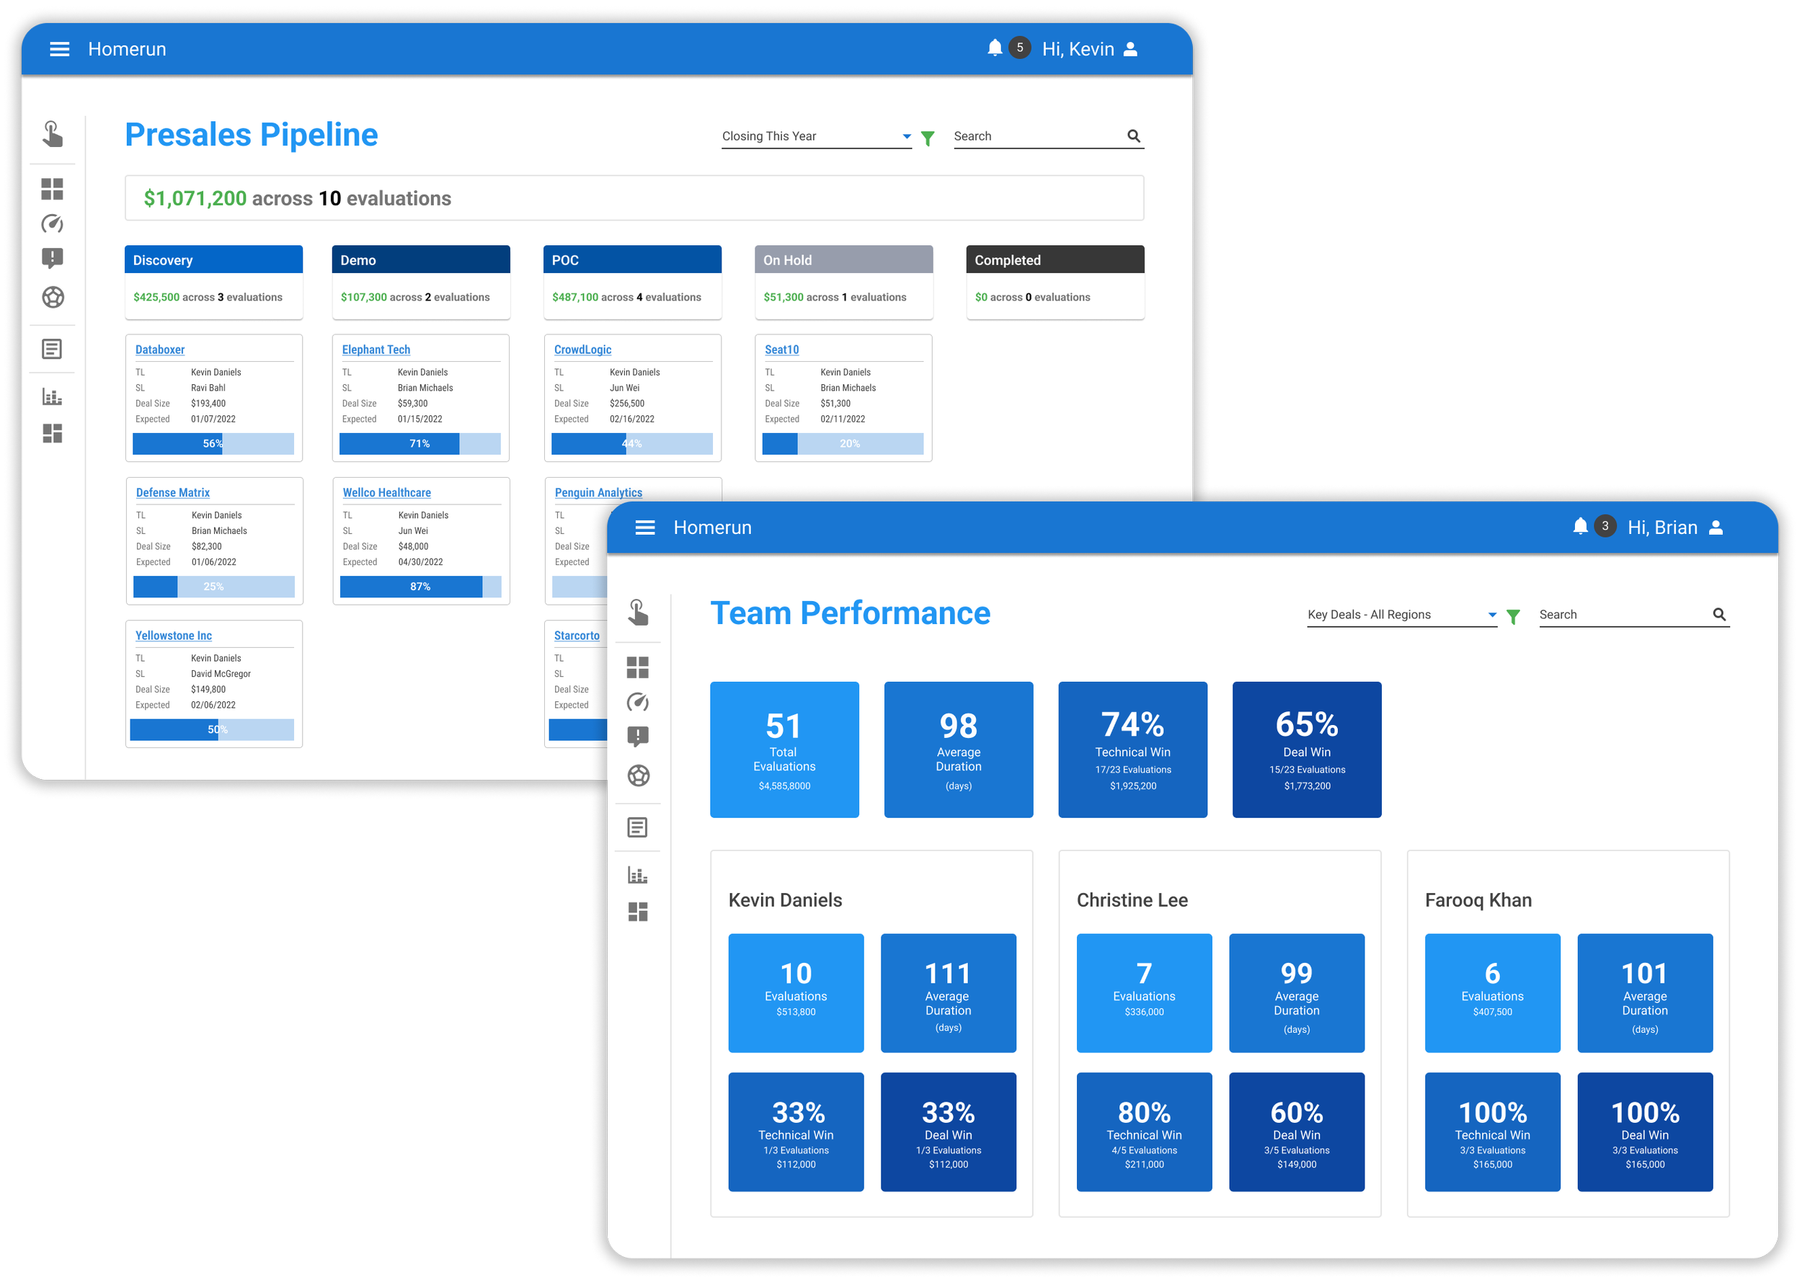Click the speedometer gauge icon in the sidebar
Viewport: 1802px width, 1280px height.
[x=53, y=224]
